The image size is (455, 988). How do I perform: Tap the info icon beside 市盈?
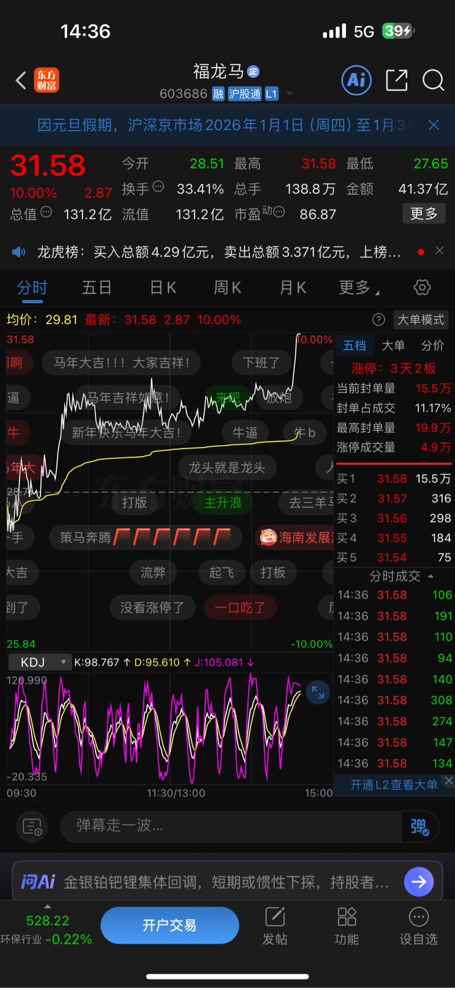(x=279, y=212)
